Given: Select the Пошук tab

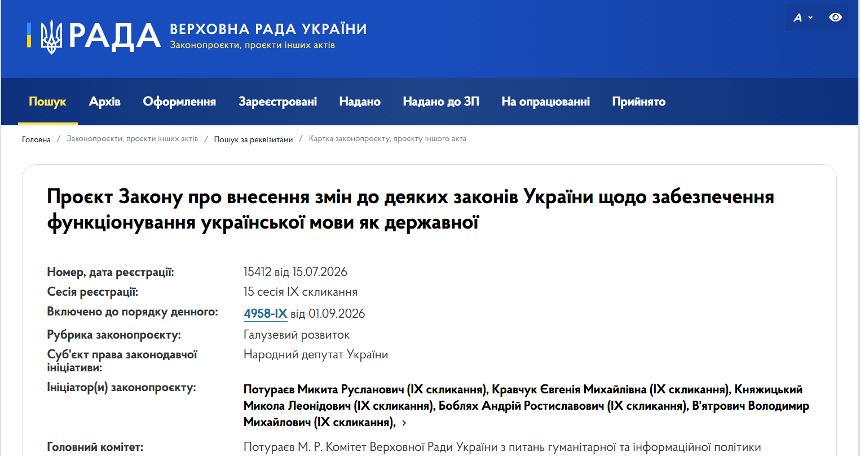Looking at the screenshot, I should click(x=47, y=102).
